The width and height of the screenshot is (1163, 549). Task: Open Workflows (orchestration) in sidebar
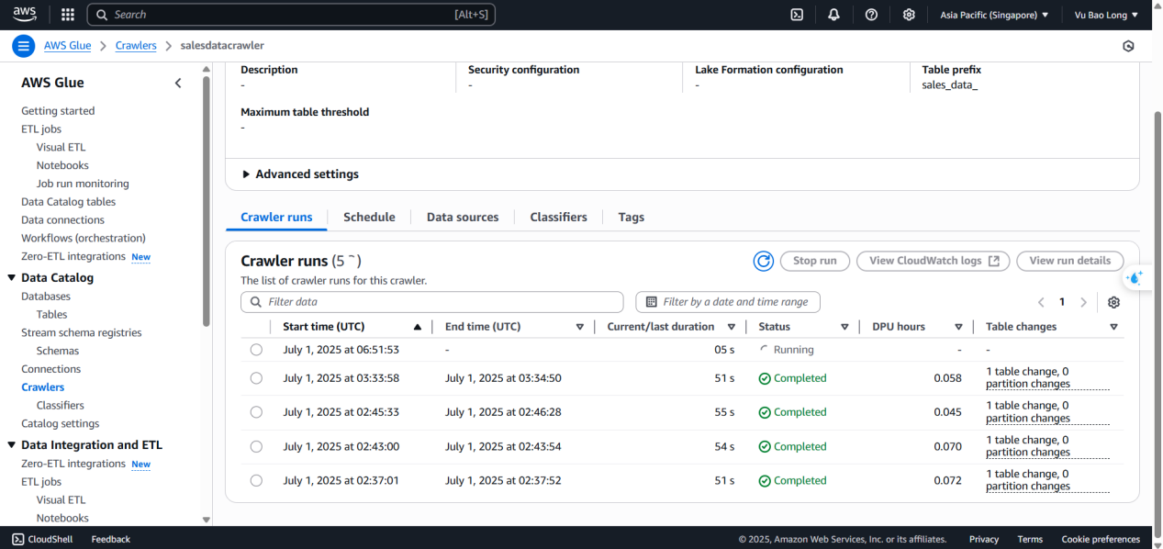[x=84, y=238]
